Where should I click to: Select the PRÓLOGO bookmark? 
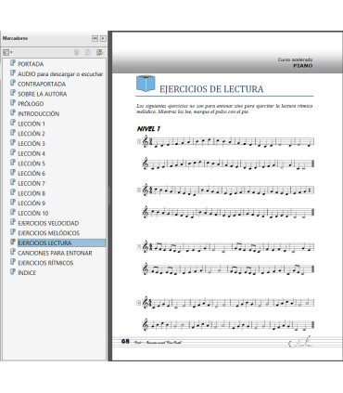pyautogui.click(x=31, y=104)
